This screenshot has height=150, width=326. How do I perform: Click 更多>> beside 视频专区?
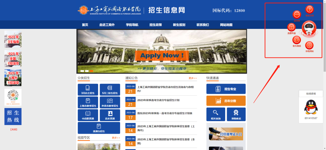(x=116, y=138)
